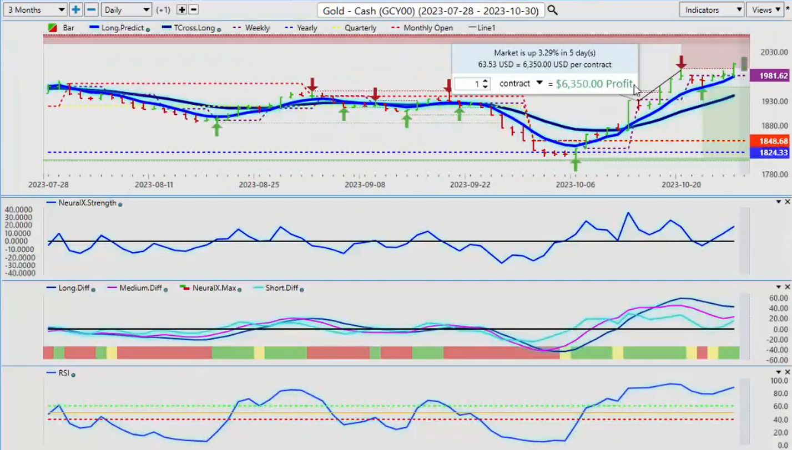Click the Yearly legend entry
The image size is (792, 450).
pos(300,28)
